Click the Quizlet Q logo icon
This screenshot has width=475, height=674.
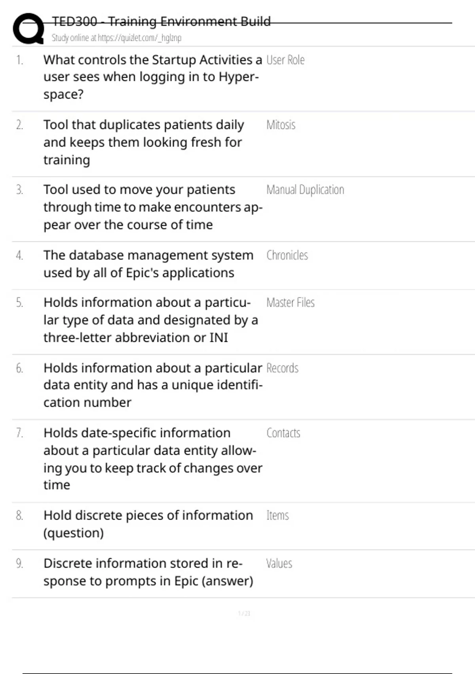click(x=28, y=29)
